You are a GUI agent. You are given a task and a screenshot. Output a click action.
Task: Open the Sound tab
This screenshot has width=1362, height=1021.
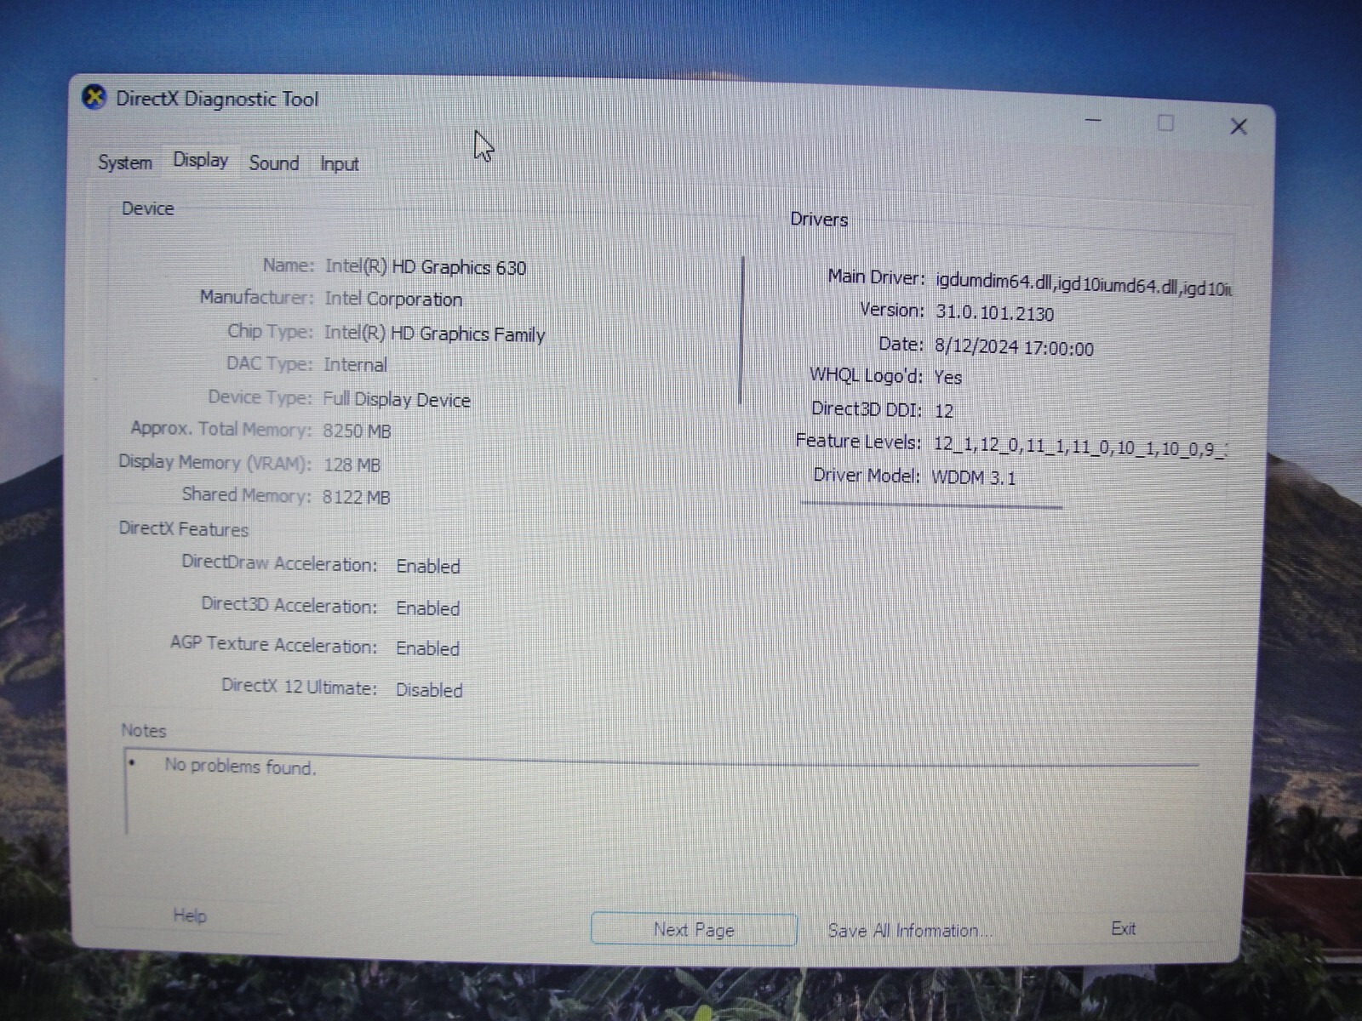273,163
